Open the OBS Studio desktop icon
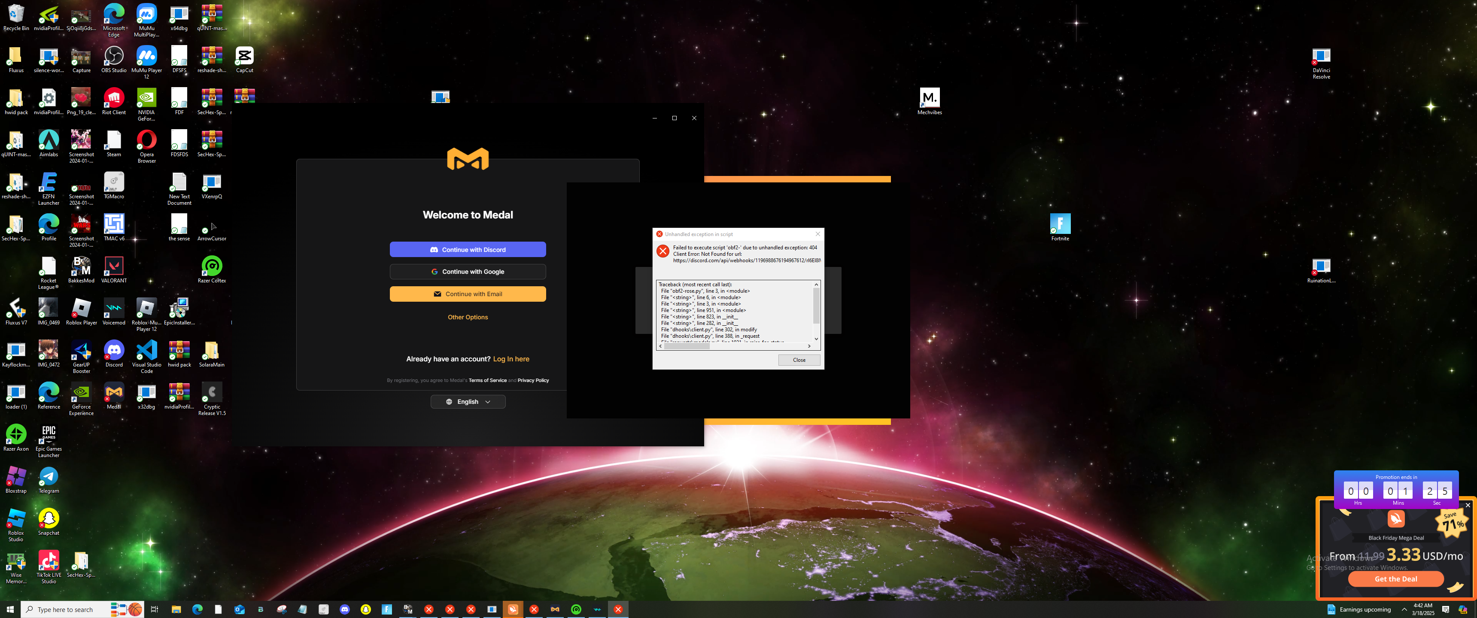The height and width of the screenshot is (618, 1477). [x=113, y=57]
